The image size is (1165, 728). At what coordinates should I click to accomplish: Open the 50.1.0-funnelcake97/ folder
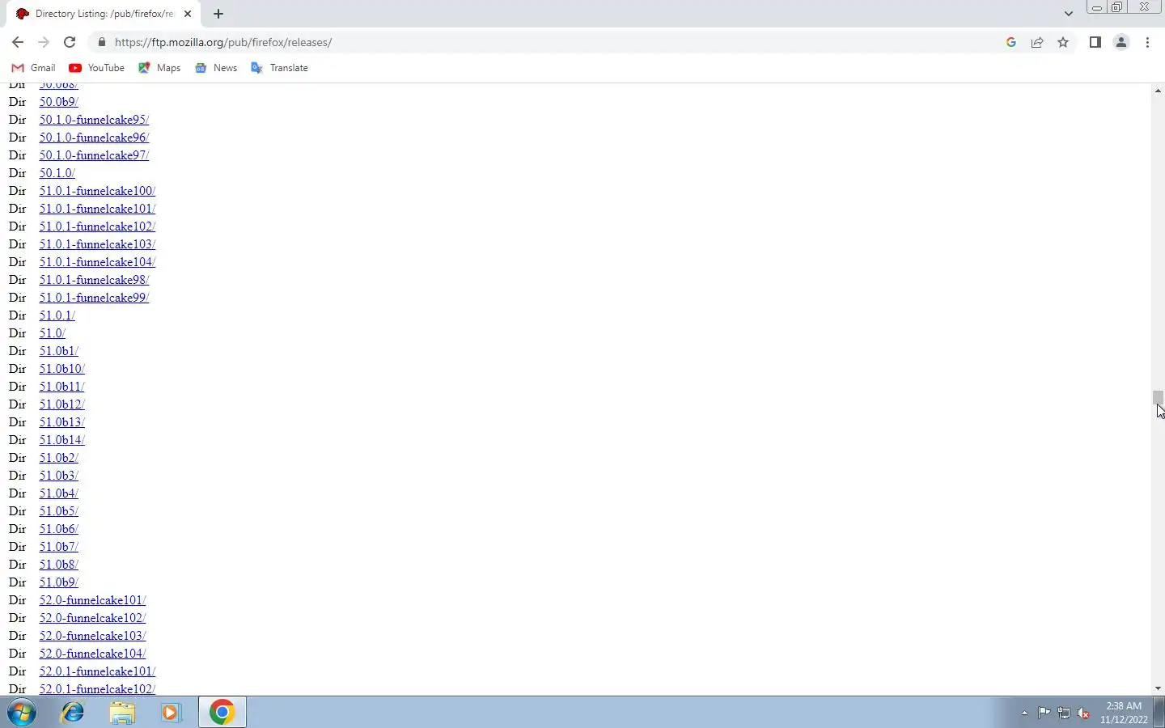click(x=95, y=155)
